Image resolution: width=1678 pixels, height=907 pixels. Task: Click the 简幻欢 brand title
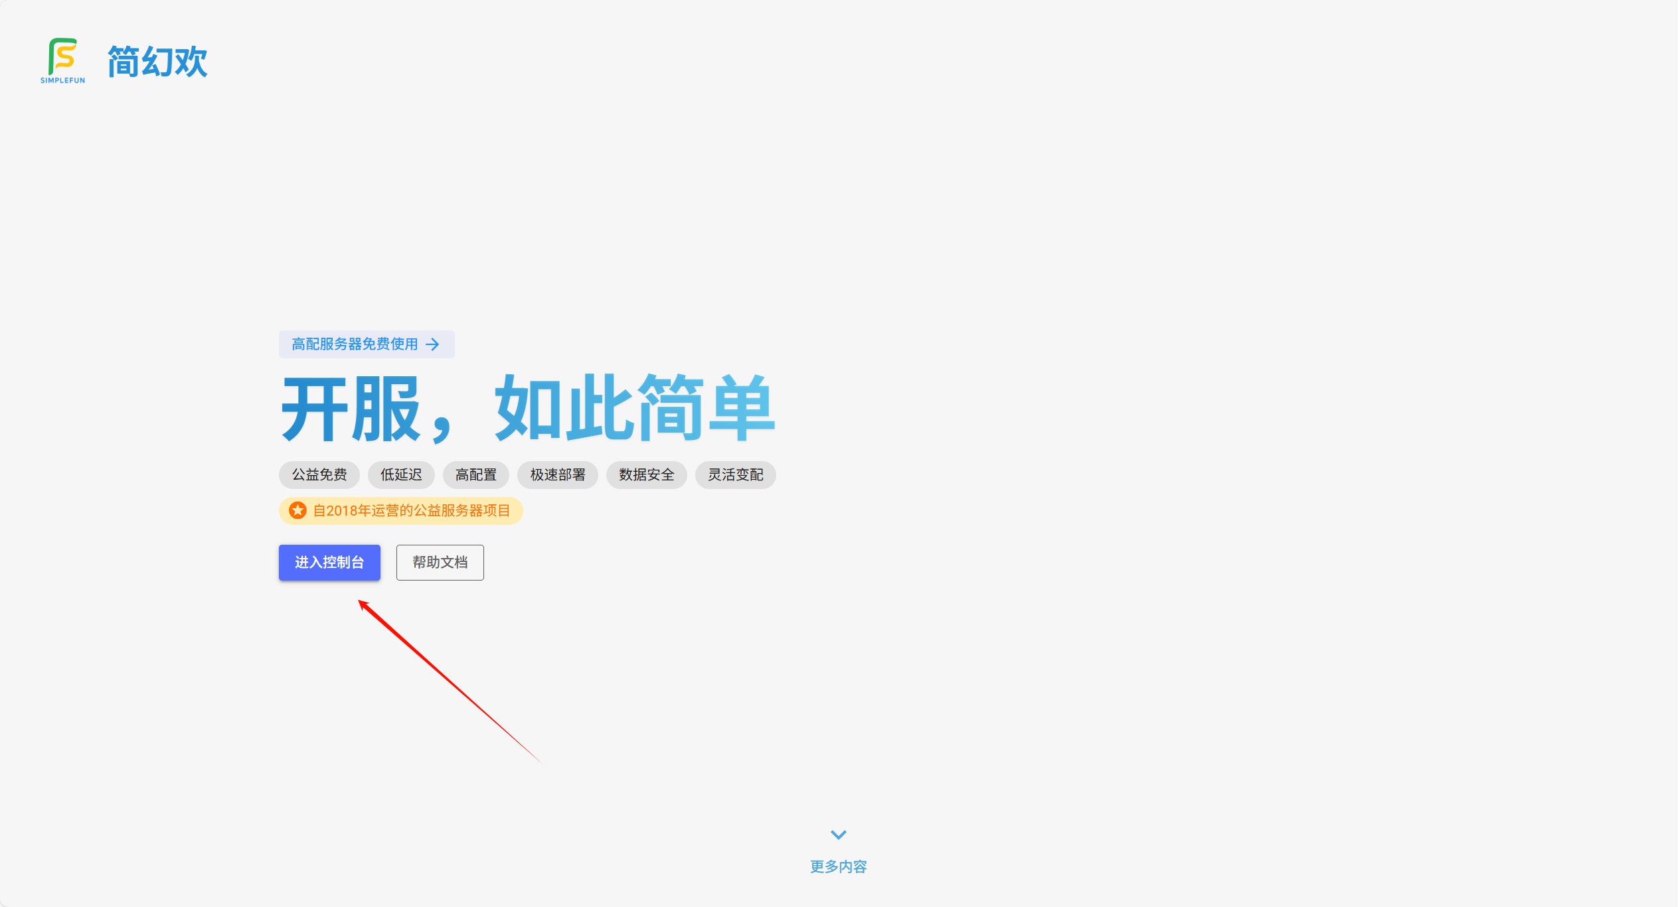tap(157, 62)
